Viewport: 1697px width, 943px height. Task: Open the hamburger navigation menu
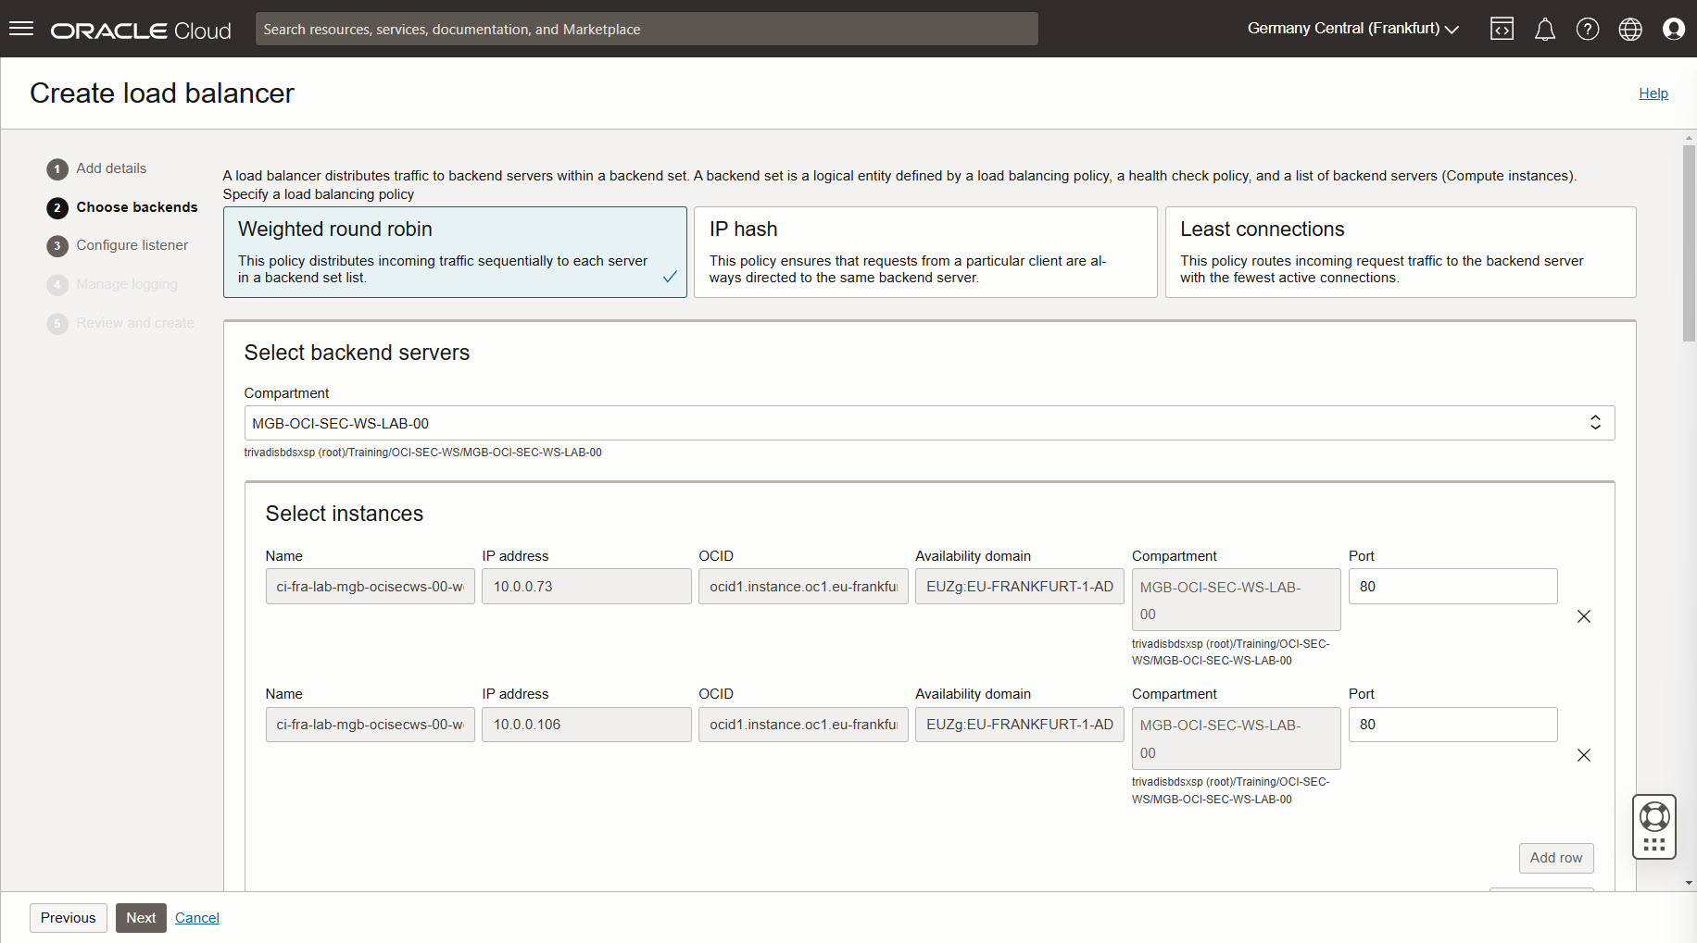point(21,29)
